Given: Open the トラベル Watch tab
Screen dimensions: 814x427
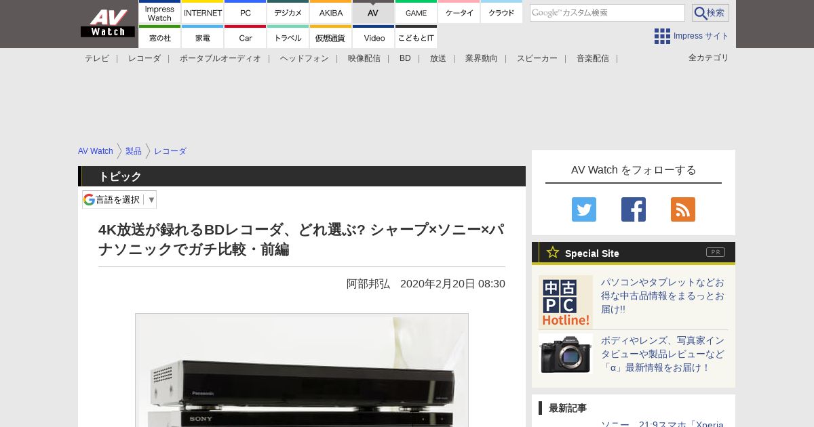Looking at the screenshot, I should [x=288, y=37].
